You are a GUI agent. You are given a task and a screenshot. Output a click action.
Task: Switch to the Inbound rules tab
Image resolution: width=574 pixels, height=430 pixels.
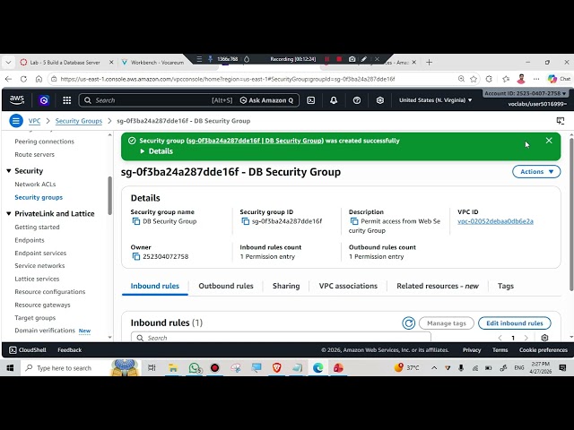tap(155, 286)
